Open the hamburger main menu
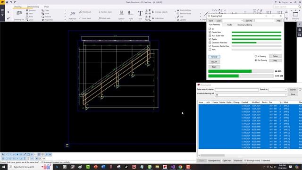 pyautogui.click(x=2, y=11)
